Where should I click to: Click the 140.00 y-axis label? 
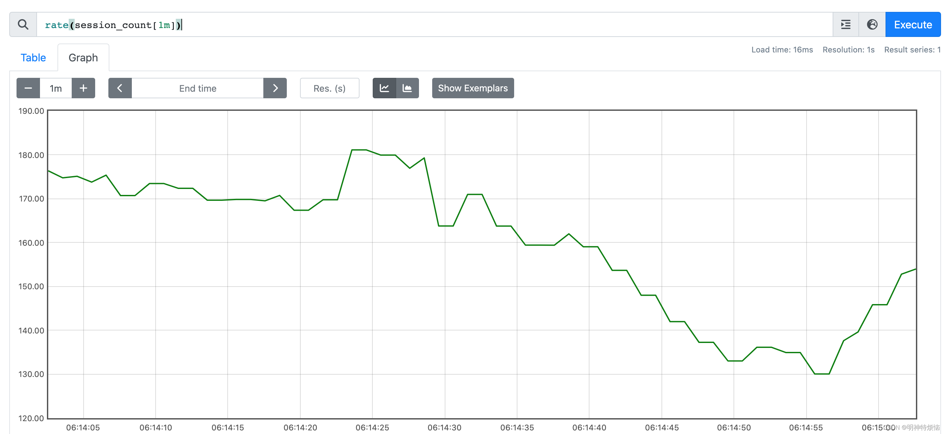[31, 330]
